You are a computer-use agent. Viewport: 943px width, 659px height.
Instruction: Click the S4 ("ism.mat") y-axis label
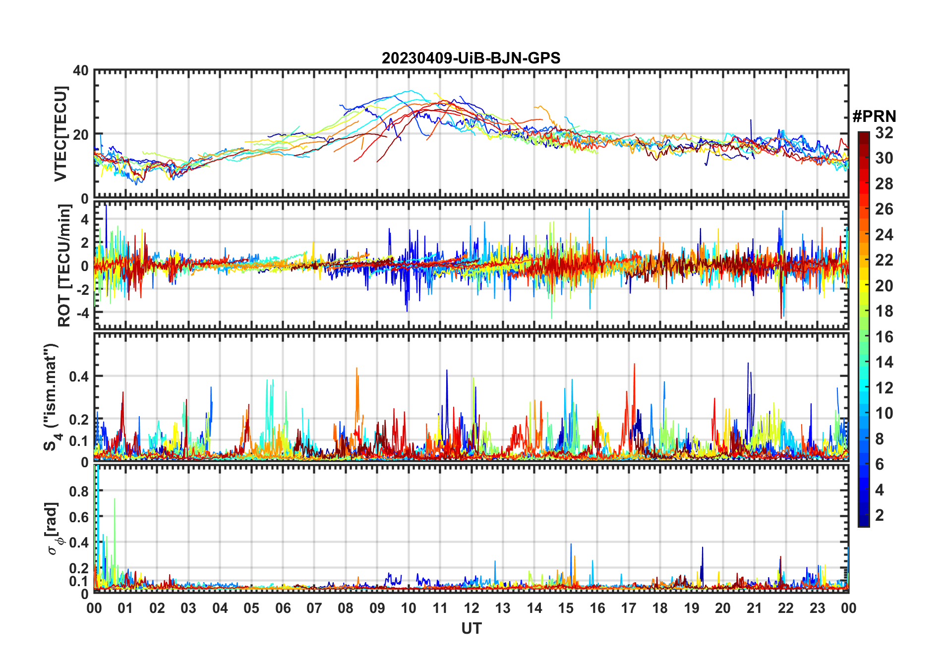coord(51,397)
